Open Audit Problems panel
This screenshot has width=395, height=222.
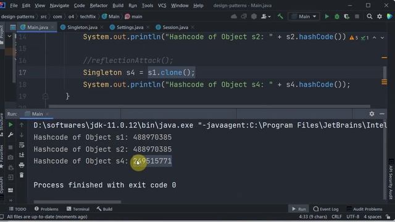click(x=365, y=209)
